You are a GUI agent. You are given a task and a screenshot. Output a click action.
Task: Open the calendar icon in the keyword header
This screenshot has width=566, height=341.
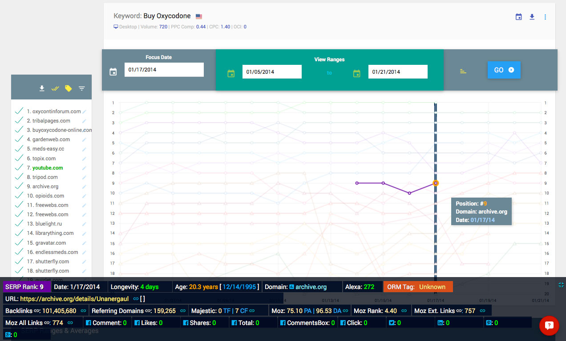(x=518, y=17)
